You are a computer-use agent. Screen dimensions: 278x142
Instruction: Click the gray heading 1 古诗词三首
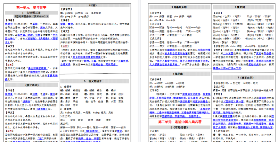click(x=31, y=13)
